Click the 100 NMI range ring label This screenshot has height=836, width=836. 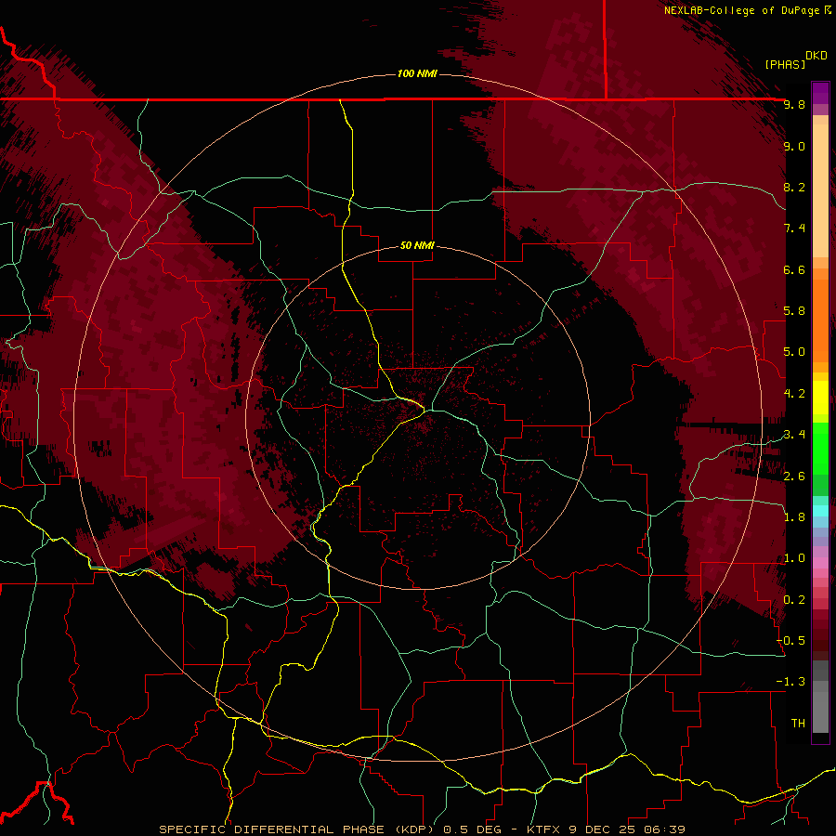pos(417,73)
